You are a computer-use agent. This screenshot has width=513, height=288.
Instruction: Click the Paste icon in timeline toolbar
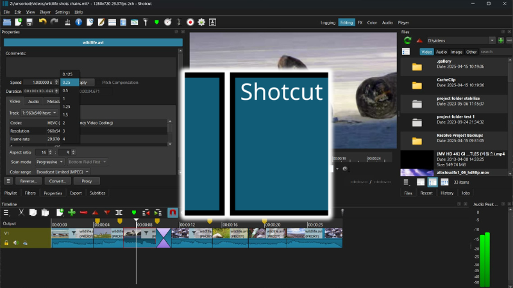click(x=45, y=212)
